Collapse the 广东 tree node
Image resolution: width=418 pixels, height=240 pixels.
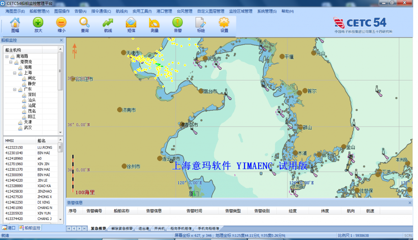(15, 89)
